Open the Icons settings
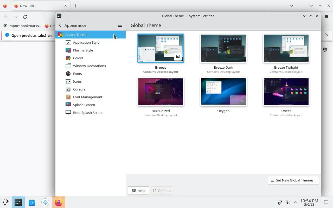333x208 pixels. click(x=91, y=81)
